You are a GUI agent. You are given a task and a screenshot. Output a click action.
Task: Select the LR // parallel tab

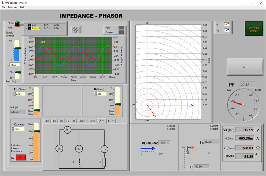pyautogui.click(x=101, y=121)
